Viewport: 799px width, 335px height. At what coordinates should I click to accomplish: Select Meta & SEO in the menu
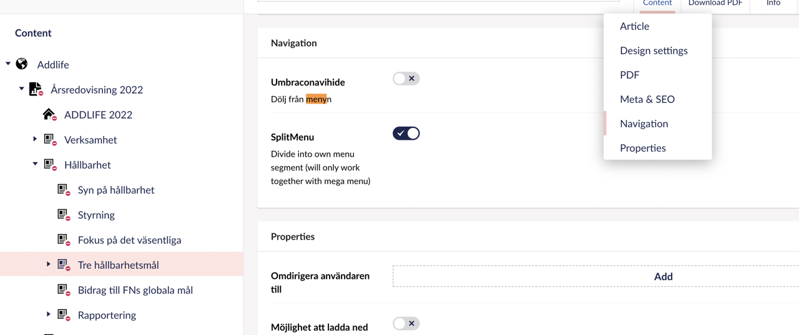pos(647,99)
